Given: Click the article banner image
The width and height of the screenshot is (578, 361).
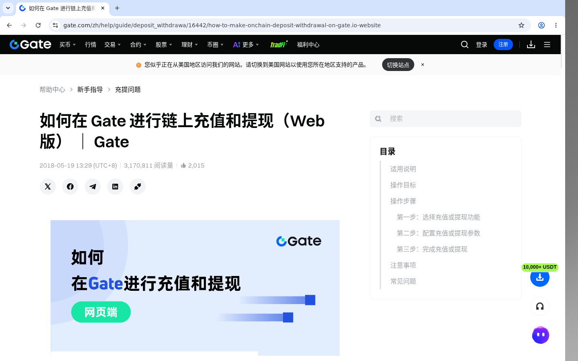Looking at the screenshot, I should [x=195, y=288].
